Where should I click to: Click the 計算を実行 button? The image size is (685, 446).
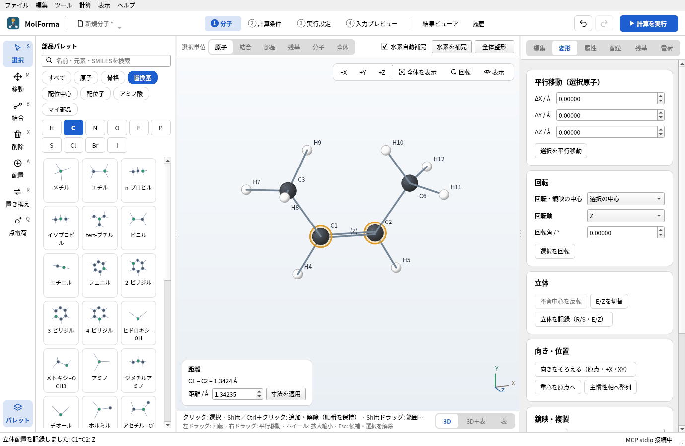tap(649, 23)
